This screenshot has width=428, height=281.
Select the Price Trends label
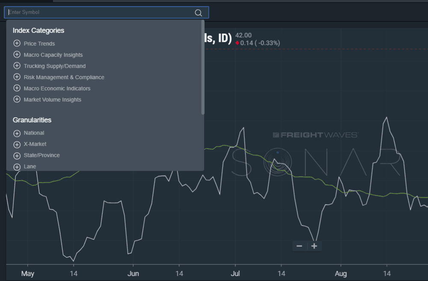coord(39,44)
